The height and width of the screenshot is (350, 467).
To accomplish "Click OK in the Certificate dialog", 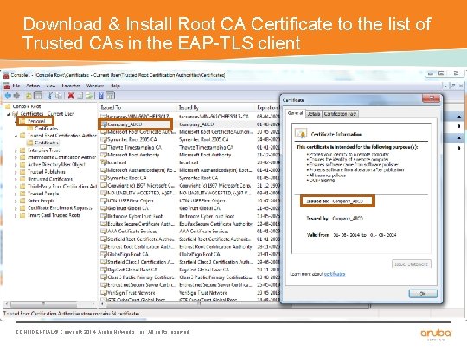I will tap(423, 294).
